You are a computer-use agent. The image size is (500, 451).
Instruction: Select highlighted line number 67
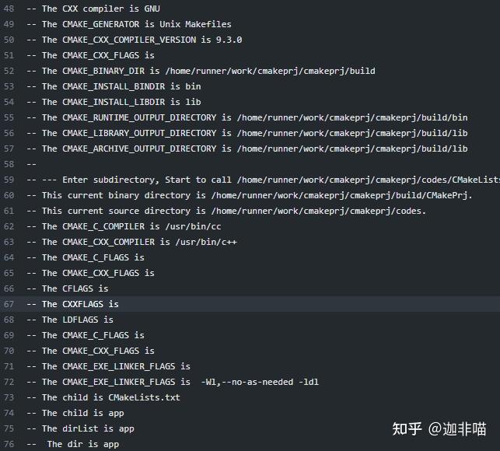pos(9,304)
